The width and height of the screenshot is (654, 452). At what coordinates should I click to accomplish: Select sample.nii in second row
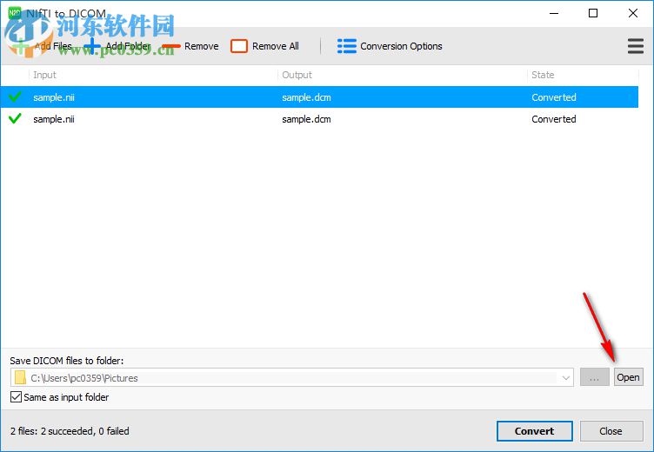54,119
